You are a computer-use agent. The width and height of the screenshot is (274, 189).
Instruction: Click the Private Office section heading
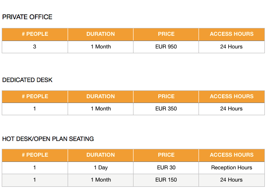click(27, 17)
